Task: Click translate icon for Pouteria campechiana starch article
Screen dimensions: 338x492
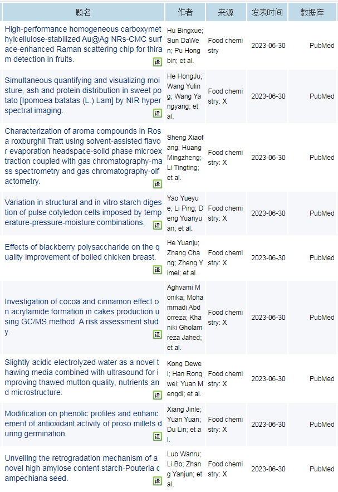Action: click(x=158, y=481)
